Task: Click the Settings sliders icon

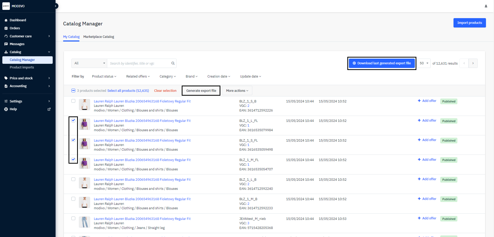Action: click(6, 101)
